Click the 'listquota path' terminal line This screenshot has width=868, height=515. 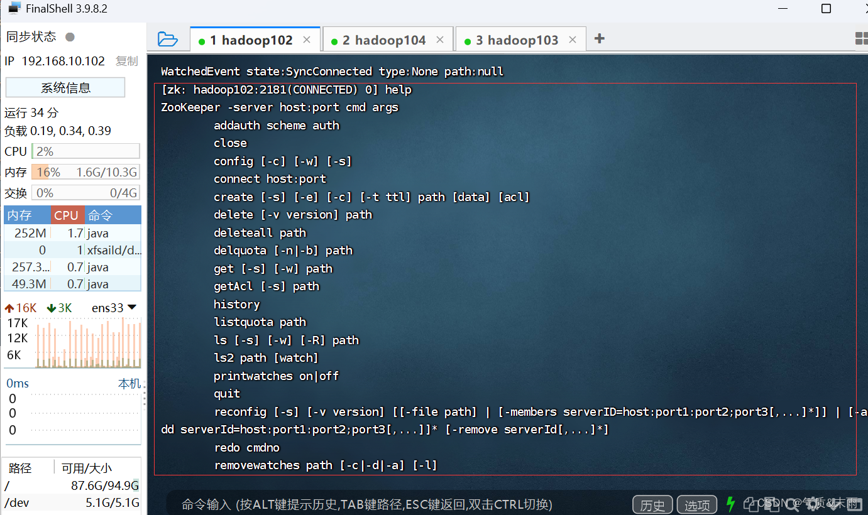pyautogui.click(x=260, y=322)
